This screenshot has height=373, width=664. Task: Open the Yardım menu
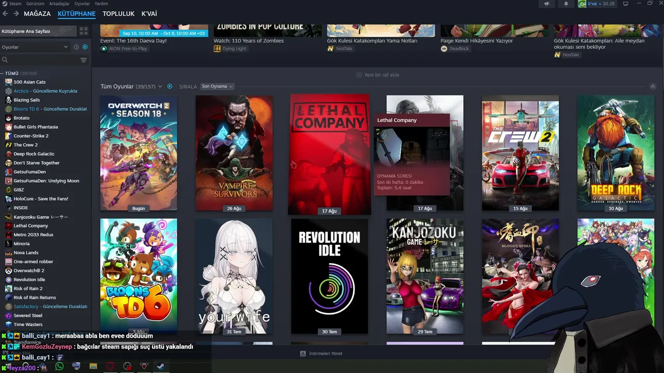click(x=101, y=4)
